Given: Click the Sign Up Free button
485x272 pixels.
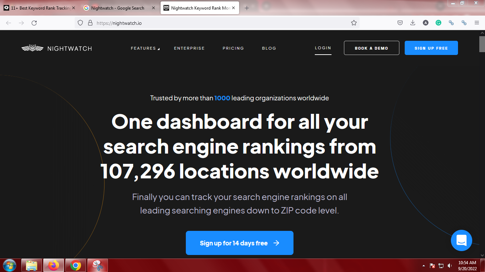Looking at the screenshot, I should [x=431, y=48].
